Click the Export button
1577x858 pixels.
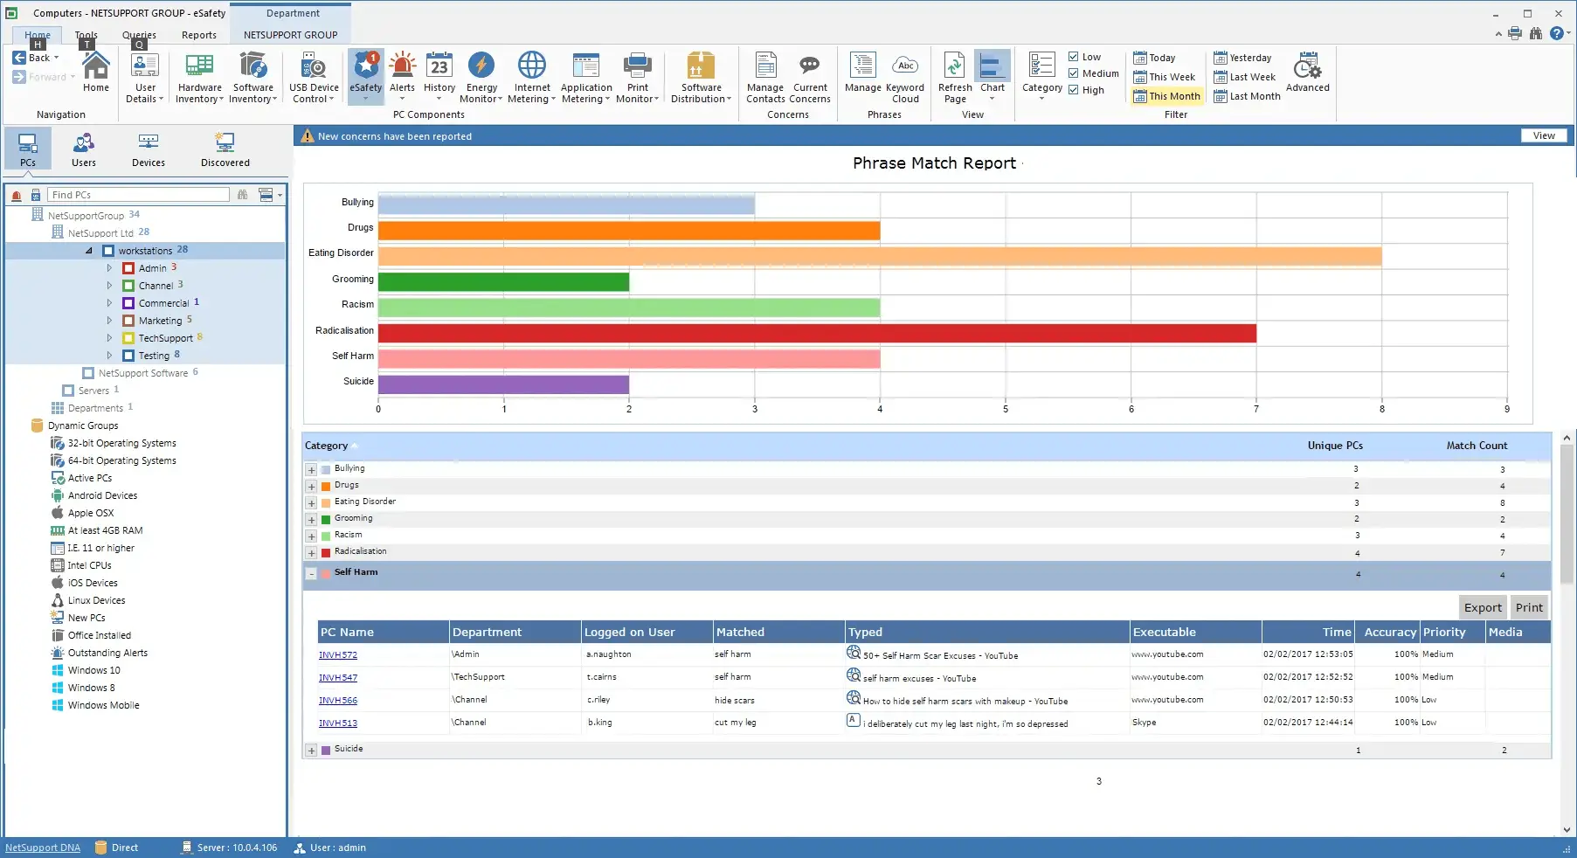pyautogui.click(x=1482, y=607)
